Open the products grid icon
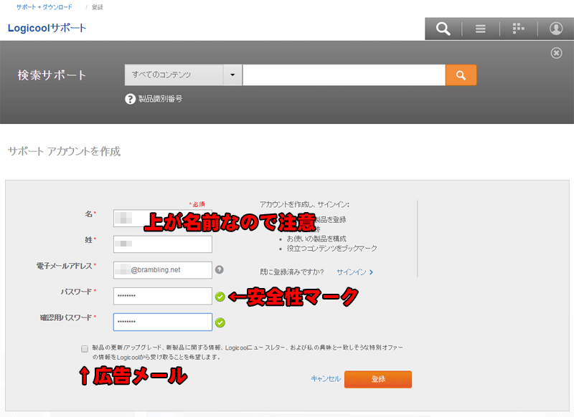 (x=518, y=29)
